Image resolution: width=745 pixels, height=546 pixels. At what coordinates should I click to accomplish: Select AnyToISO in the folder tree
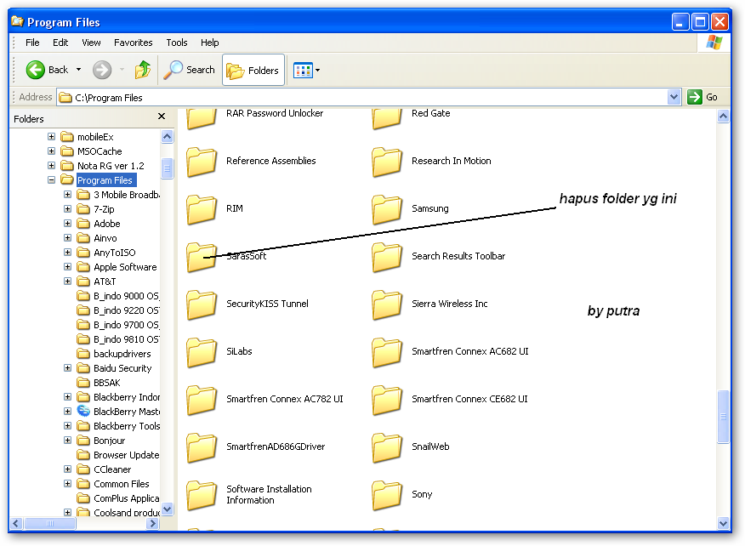coord(115,253)
